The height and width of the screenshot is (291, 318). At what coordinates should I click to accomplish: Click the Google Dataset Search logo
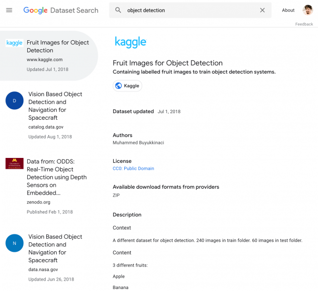point(60,10)
